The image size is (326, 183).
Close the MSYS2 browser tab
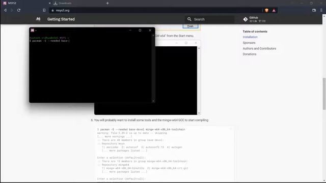point(50,3)
